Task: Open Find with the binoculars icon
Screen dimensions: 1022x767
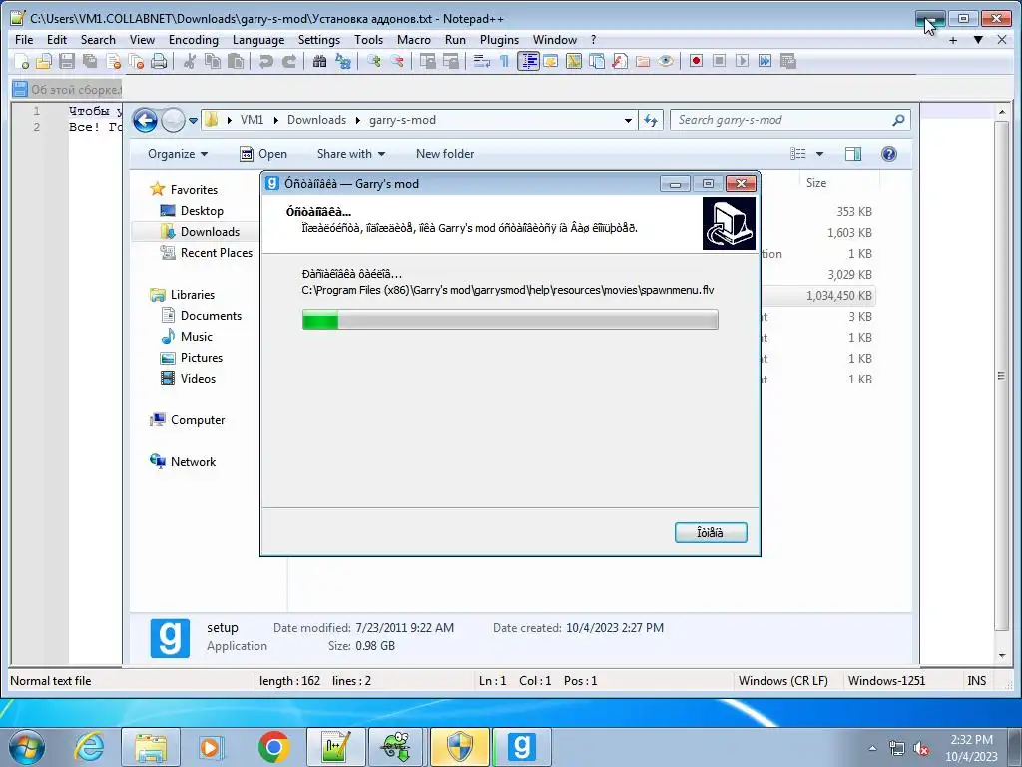Action: [x=319, y=61]
